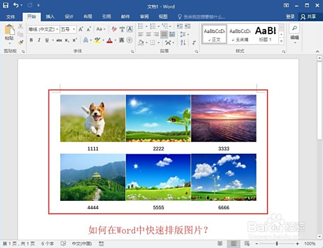The height and width of the screenshot is (248, 323).
Task: Open Ribbon Display Options icon in title bar
Action: (x=286, y=5)
